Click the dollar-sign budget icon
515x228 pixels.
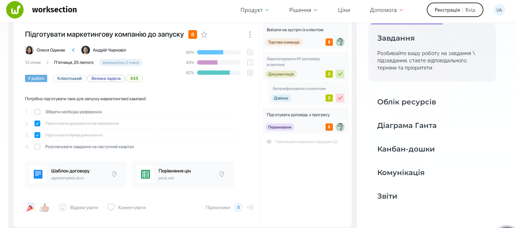click(x=250, y=72)
